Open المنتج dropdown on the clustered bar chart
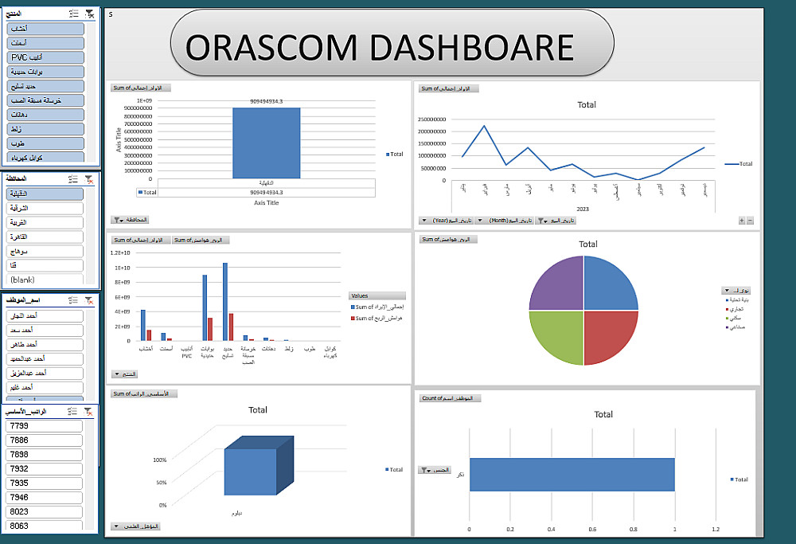The width and height of the screenshot is (796, 544). 125,374
